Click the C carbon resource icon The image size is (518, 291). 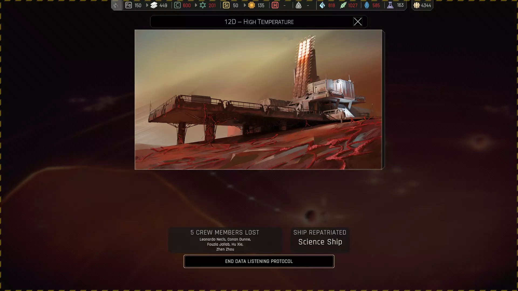click(x=177, y=5)
